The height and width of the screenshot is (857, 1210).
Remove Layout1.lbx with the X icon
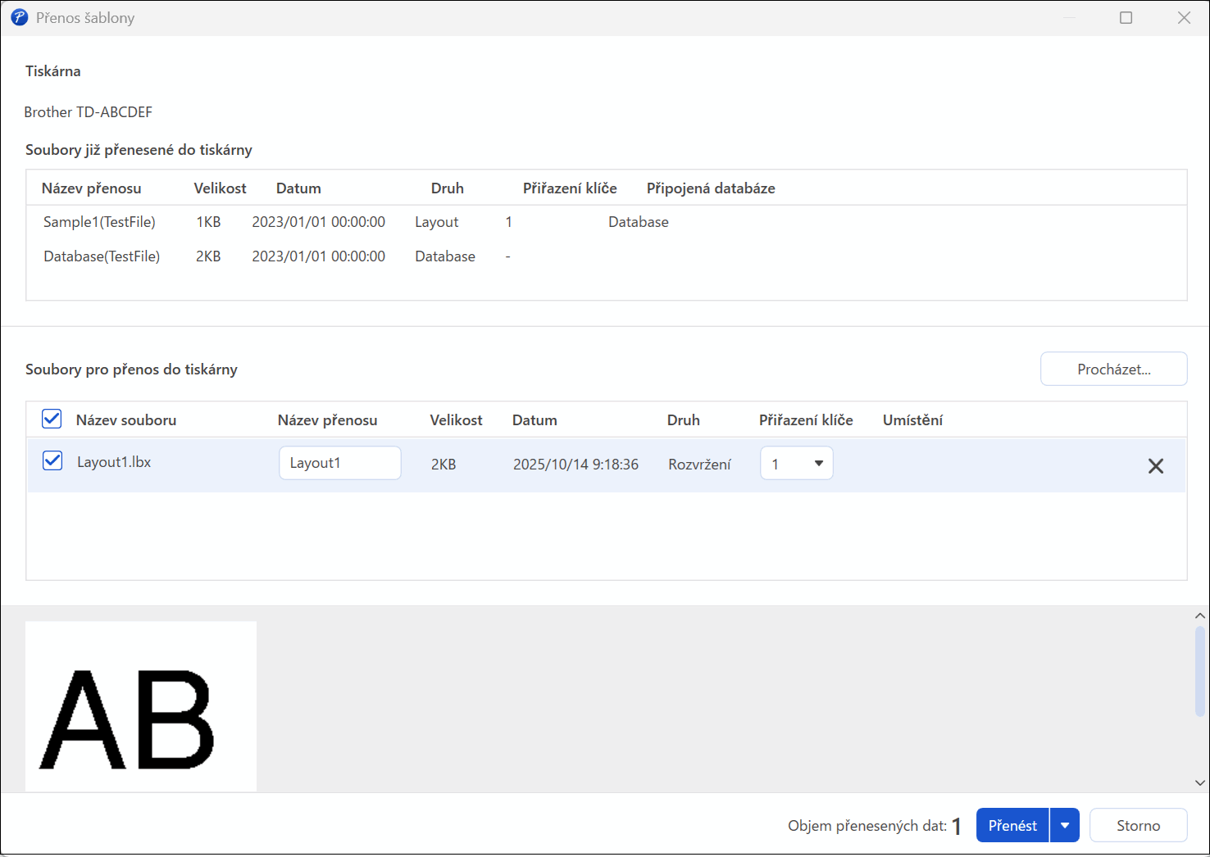click(1155, 466)
